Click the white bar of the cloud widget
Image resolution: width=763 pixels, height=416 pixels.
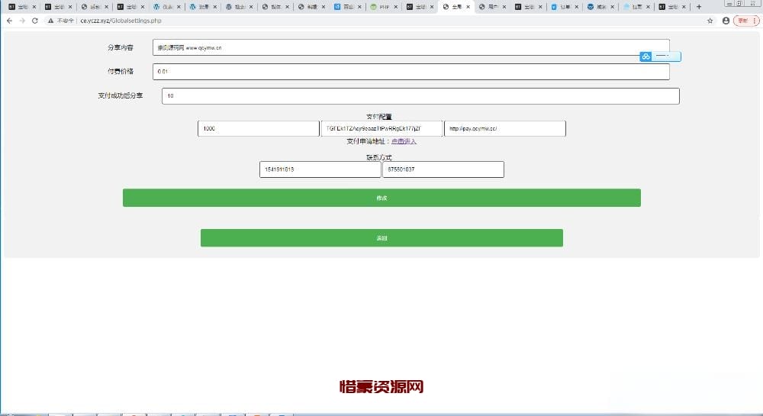(666, 56)
